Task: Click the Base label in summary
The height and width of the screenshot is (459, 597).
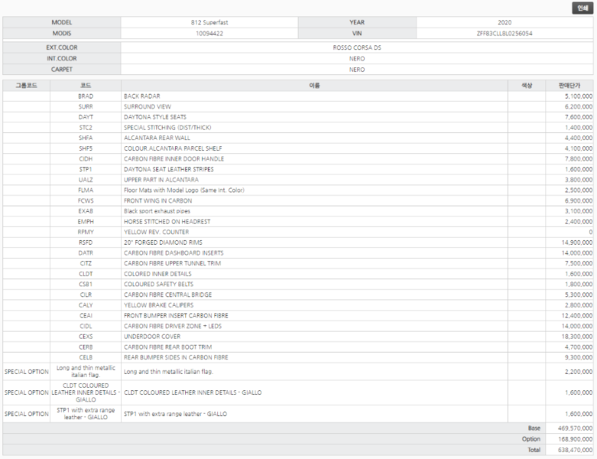Action: pos(534,428)
